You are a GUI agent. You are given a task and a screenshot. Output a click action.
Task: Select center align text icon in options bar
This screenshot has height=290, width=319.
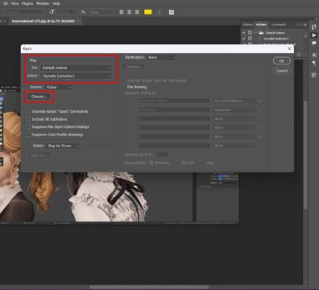[129, 12]
